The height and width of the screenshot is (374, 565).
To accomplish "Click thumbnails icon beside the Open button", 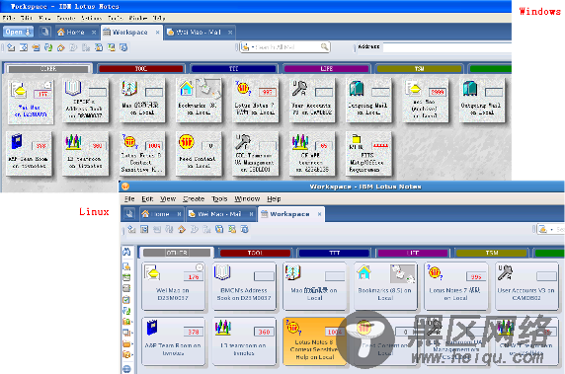I will point(44,32).
